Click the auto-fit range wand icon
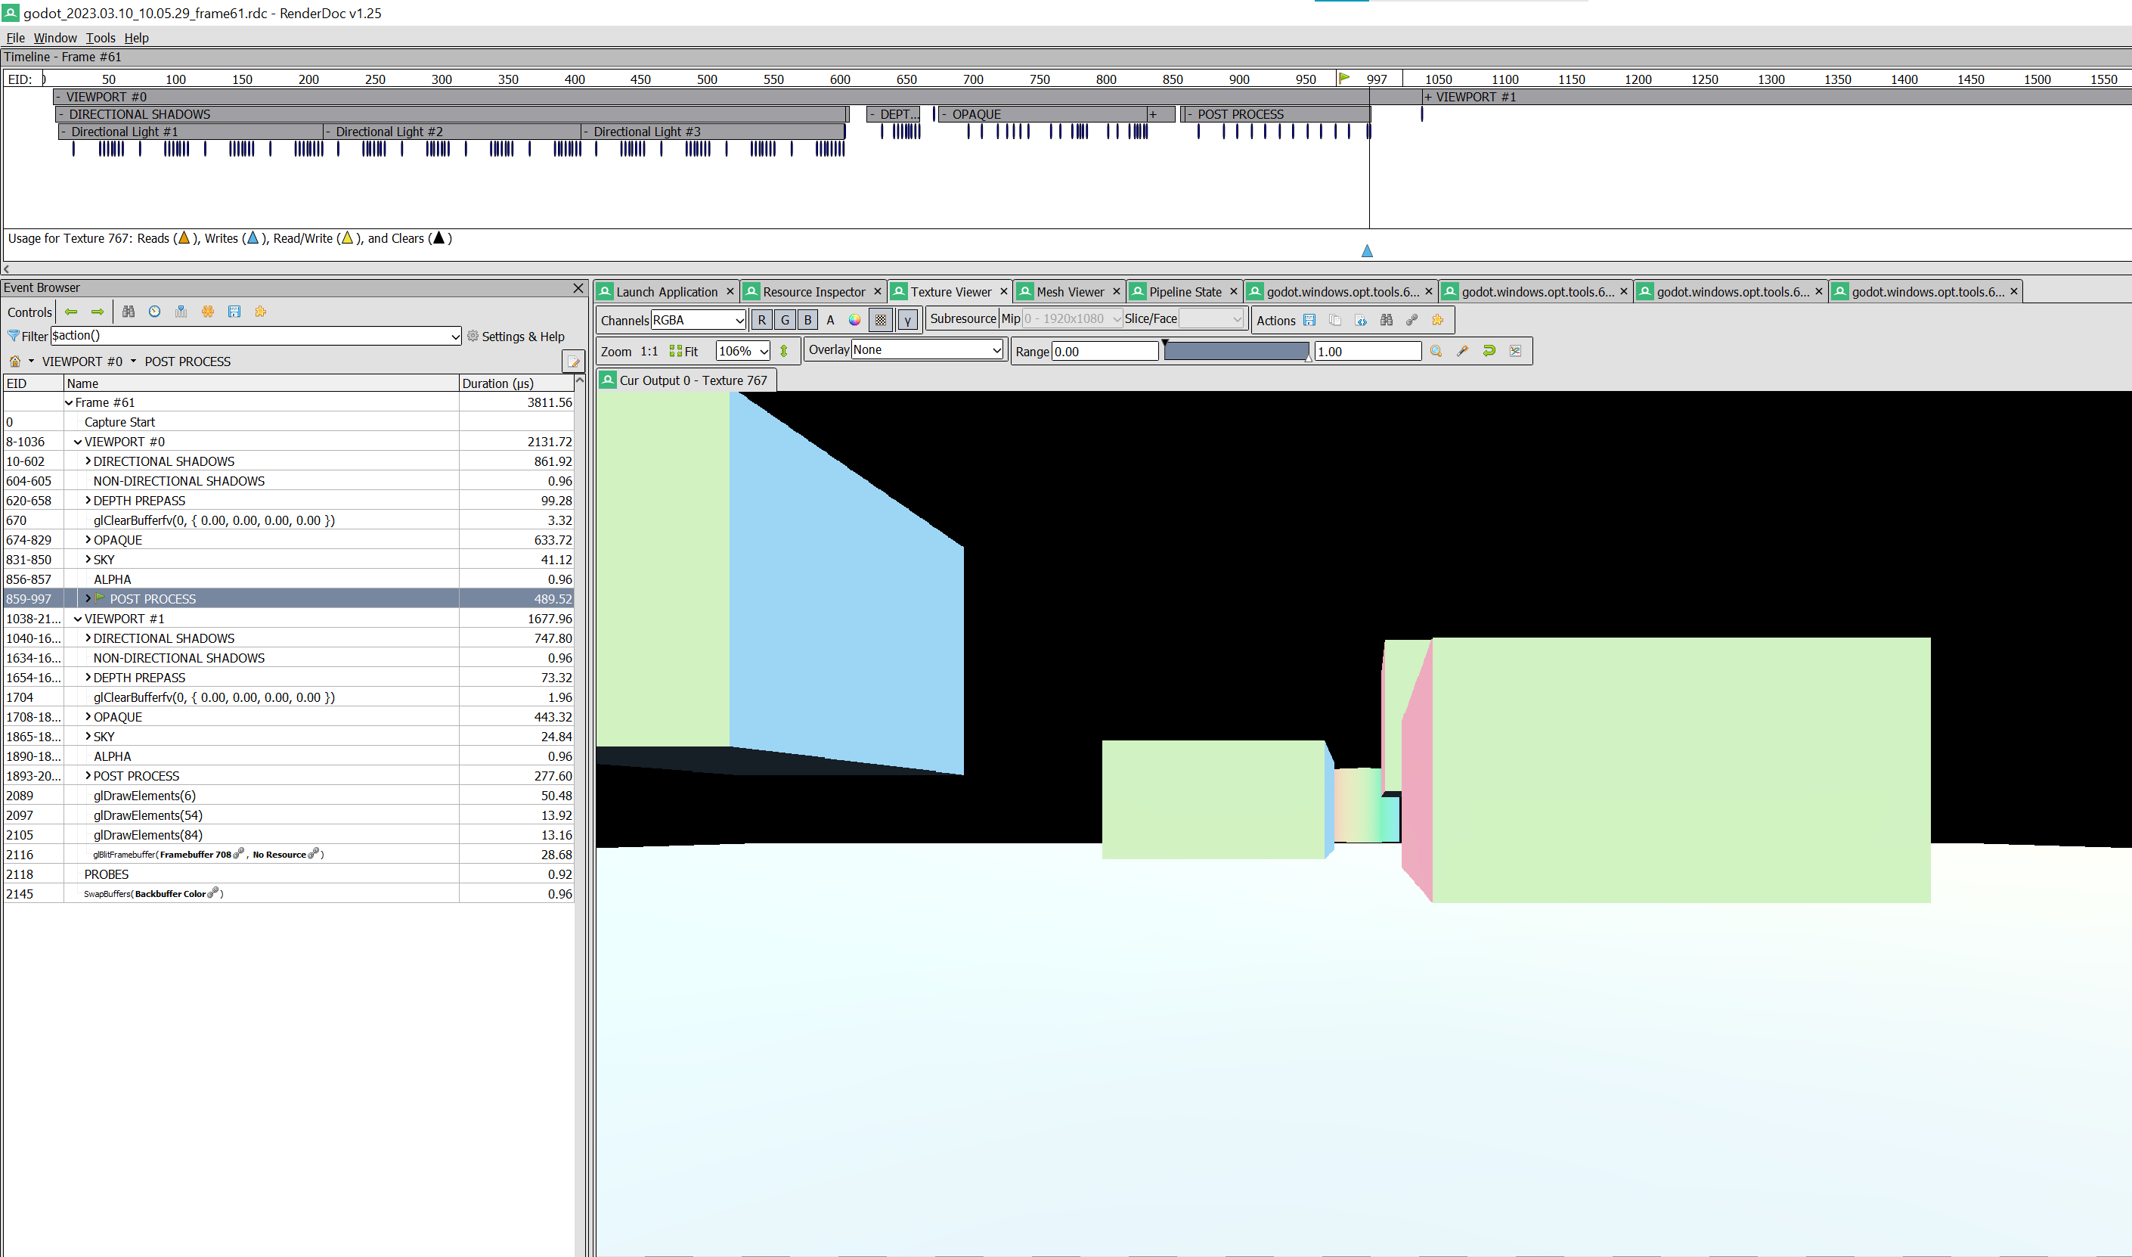Screen dimensions: 2132x1257 pyautogui.click(x=1462, y=351)
